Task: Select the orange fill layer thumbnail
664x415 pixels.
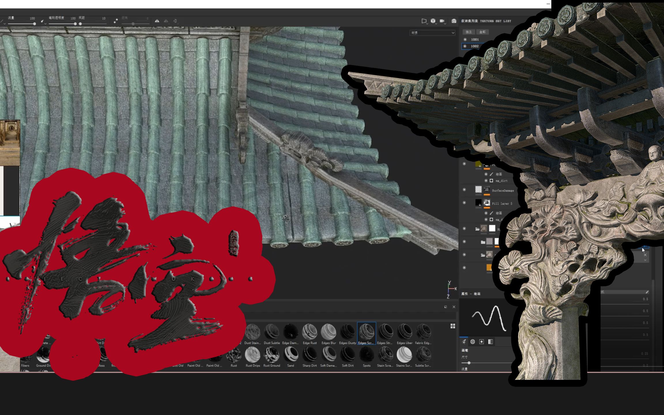Action: click(x=489, y=267)
